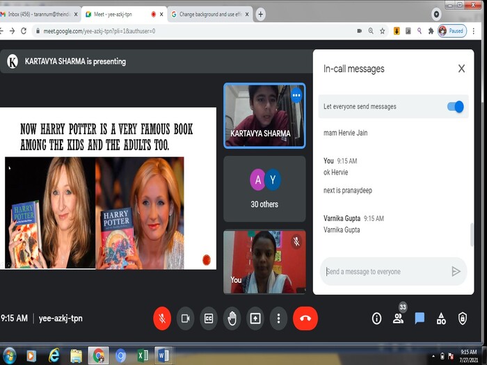Click the Paused profile button
The height and width of the screenshot is (365, 487).
click(x=452, y=31)
